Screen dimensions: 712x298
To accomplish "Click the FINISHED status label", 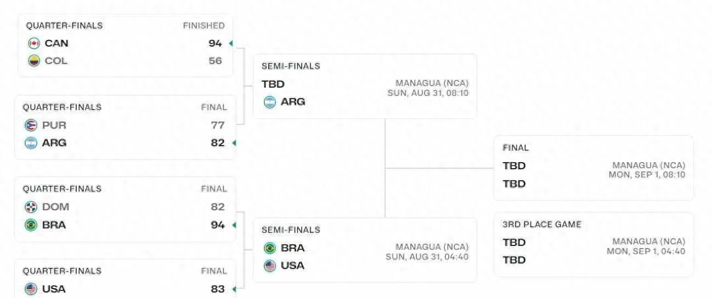I will pos(204,26).
